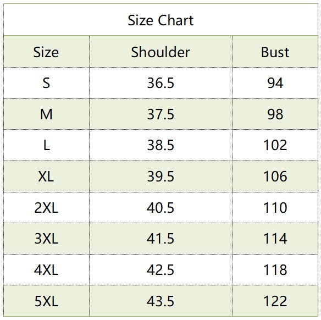Click the M size cell

tap(46, 114)
